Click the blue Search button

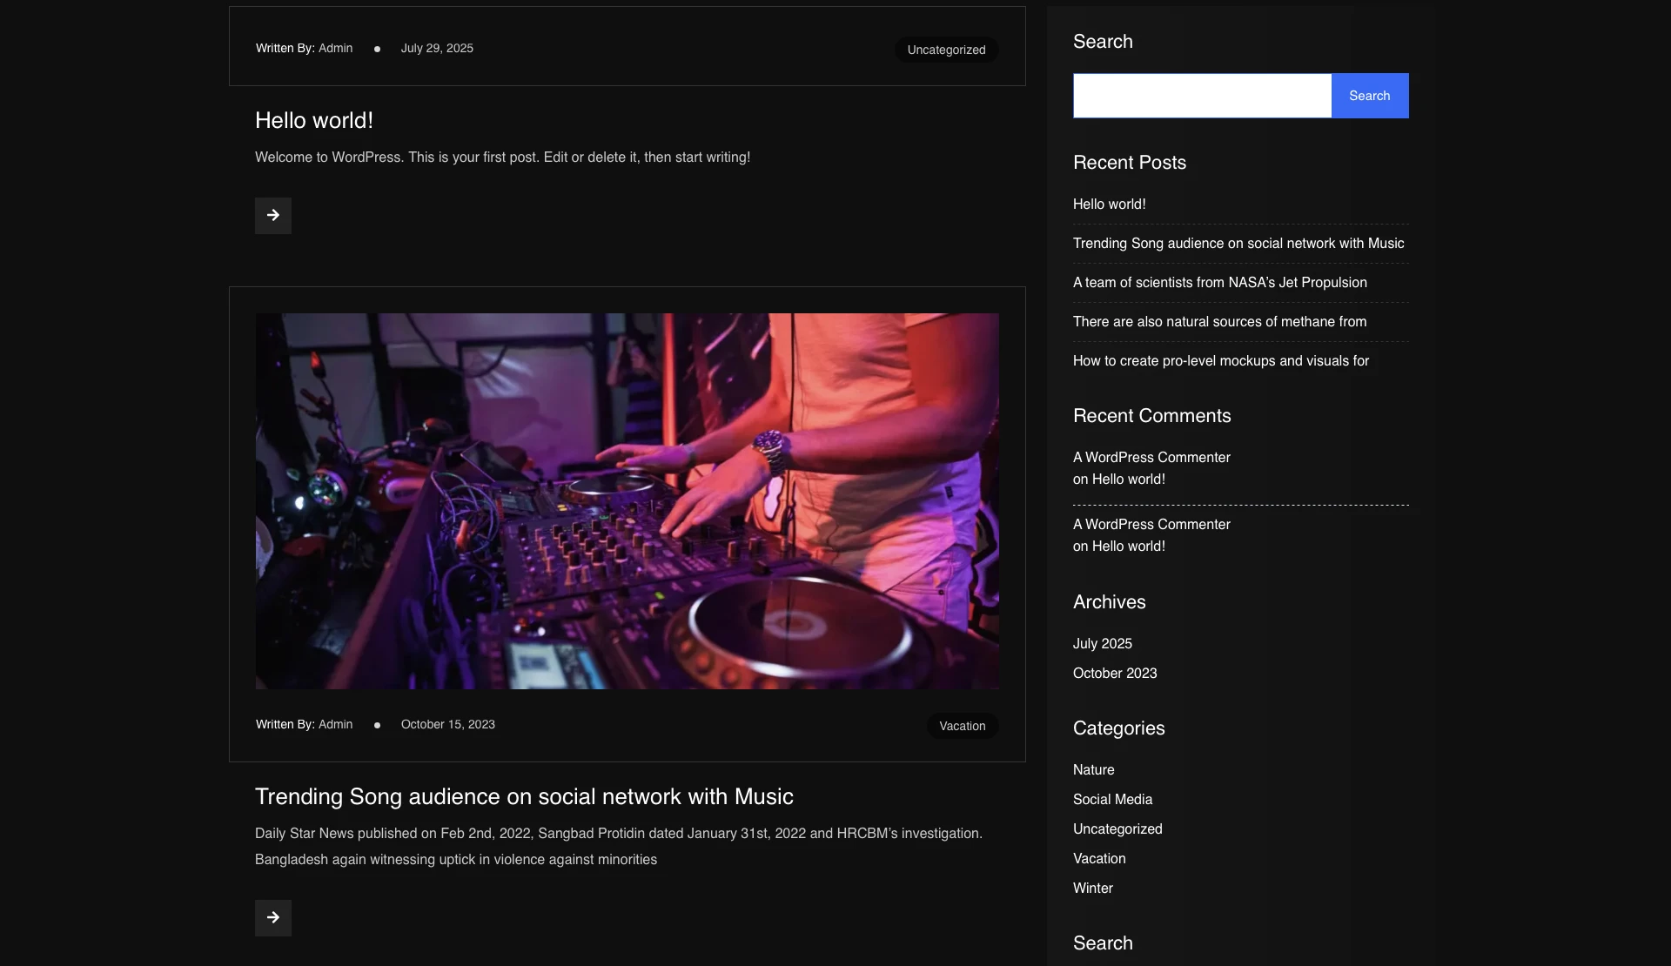pyautogui.click(x=1369, y=96)
